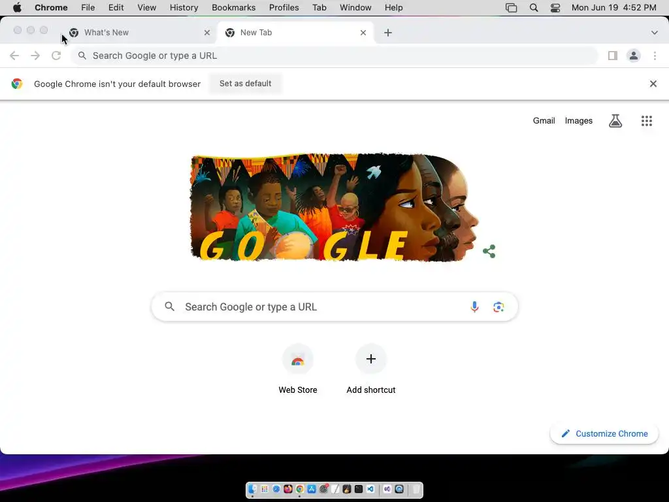Open the Trash in the Dock
This screenshot has height=502, width=669.
click(416, 489)
